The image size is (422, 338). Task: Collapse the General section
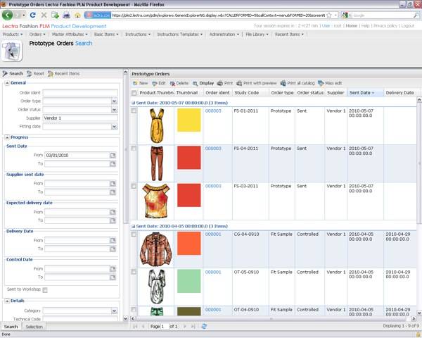point(7,83)
